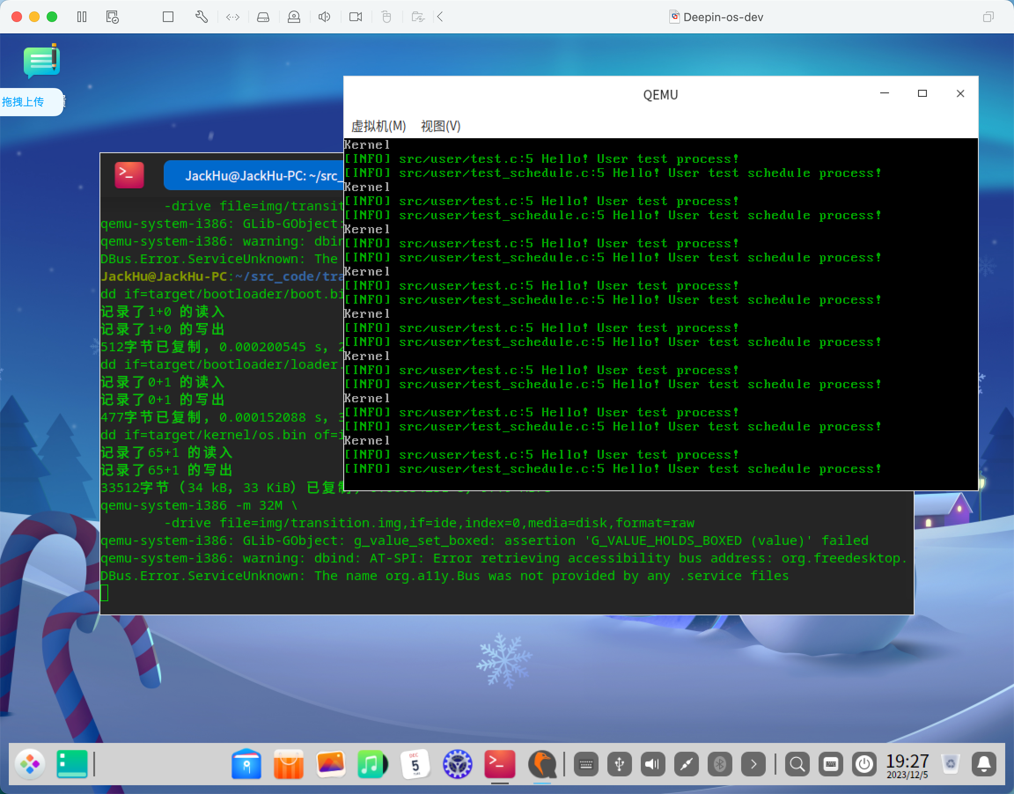Open the 虚拟机(M) menu in QEMU
Viewport: 1014px width, 794px height.
click(x=378, y=126)
